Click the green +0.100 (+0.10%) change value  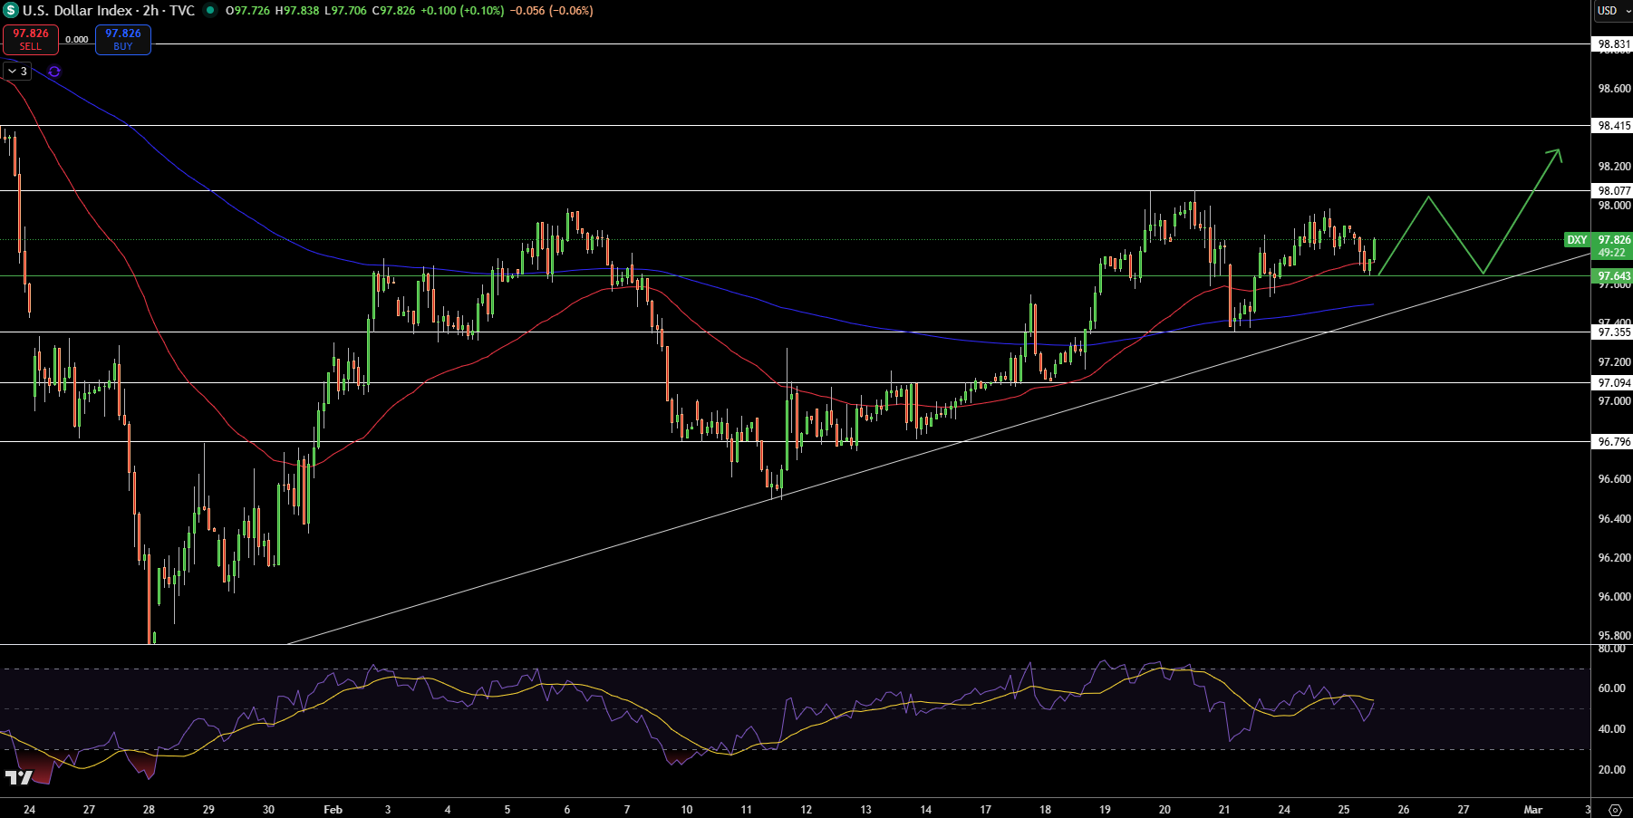pyautogui.click(x=462, y=11)
